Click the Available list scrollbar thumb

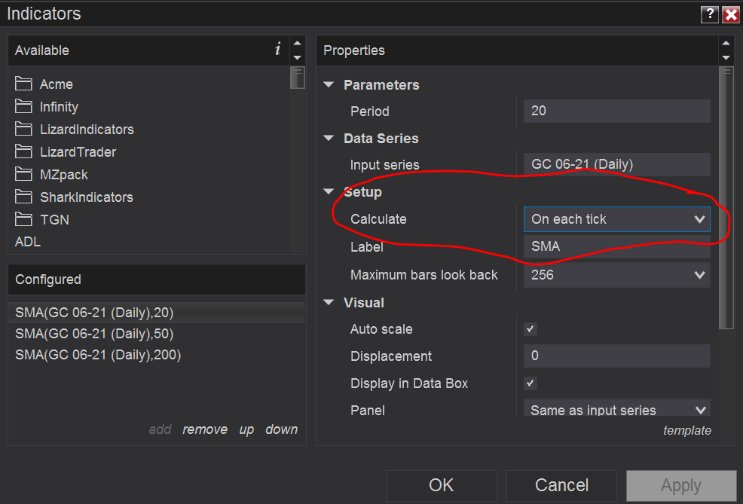(297, 78)
